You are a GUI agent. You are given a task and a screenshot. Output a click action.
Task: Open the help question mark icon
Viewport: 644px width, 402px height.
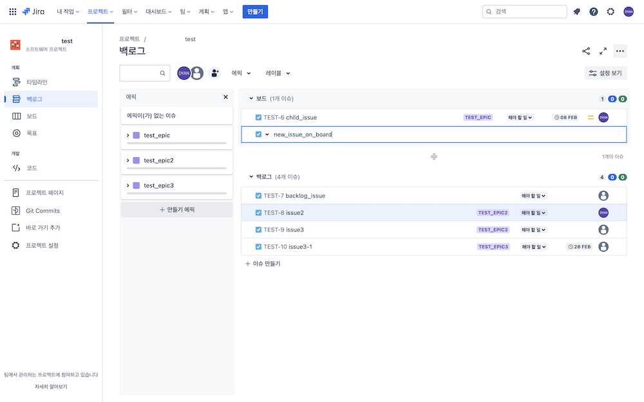click(593, 12)
